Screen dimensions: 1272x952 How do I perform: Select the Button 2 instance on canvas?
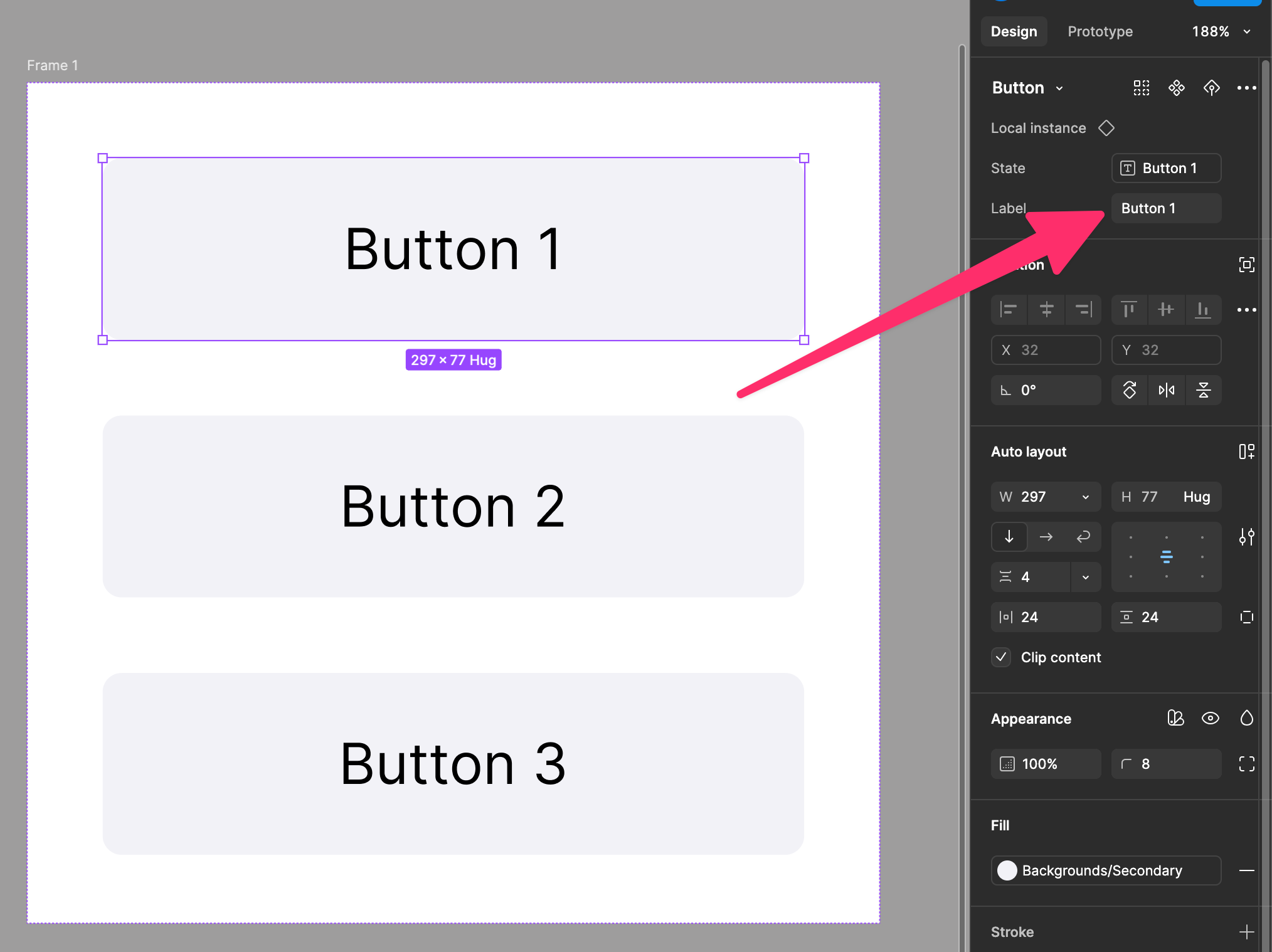coord(453,506)
